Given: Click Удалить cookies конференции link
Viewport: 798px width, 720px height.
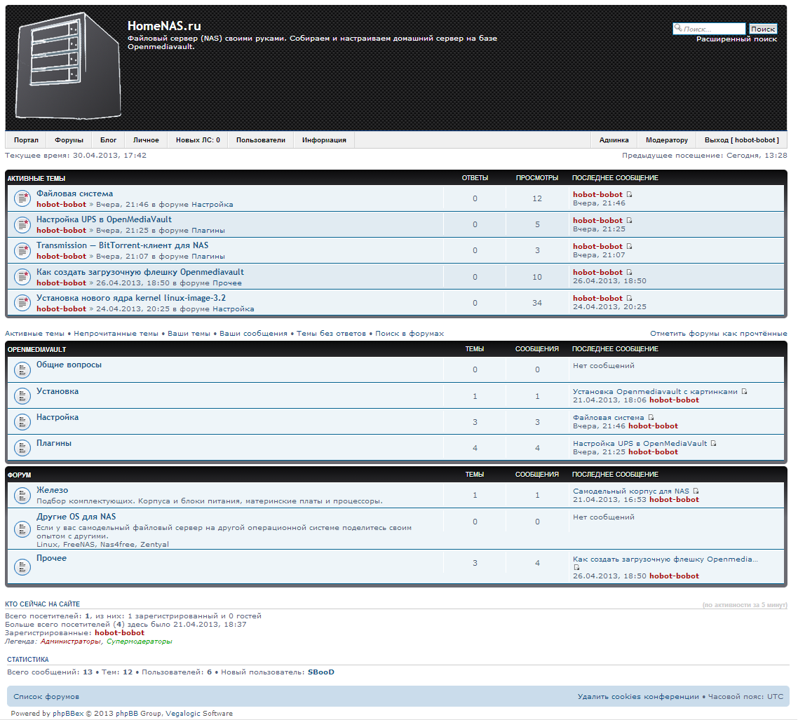Looking at the screenshot, I should tap(638, 697).
